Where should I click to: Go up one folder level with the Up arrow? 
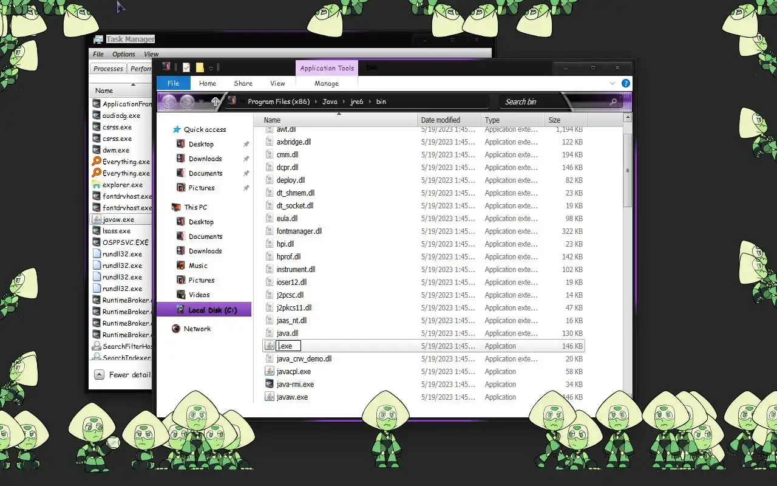(x=215, y=102)
